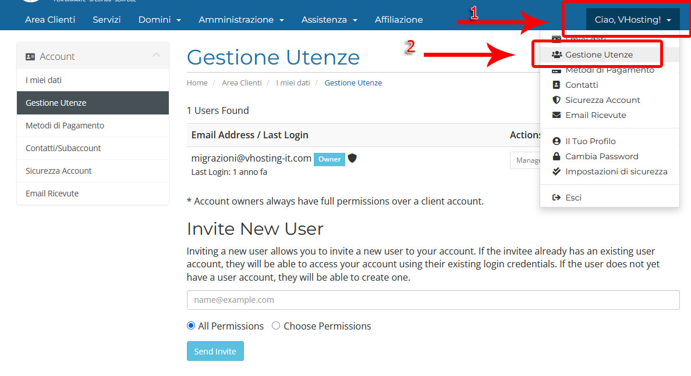This screenshot has width=691, height=376.
Task: Click the envelope icon beside Email Ricevute
Action: 557,115
